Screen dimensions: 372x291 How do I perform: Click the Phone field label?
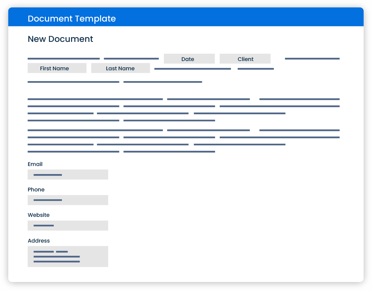36,190
